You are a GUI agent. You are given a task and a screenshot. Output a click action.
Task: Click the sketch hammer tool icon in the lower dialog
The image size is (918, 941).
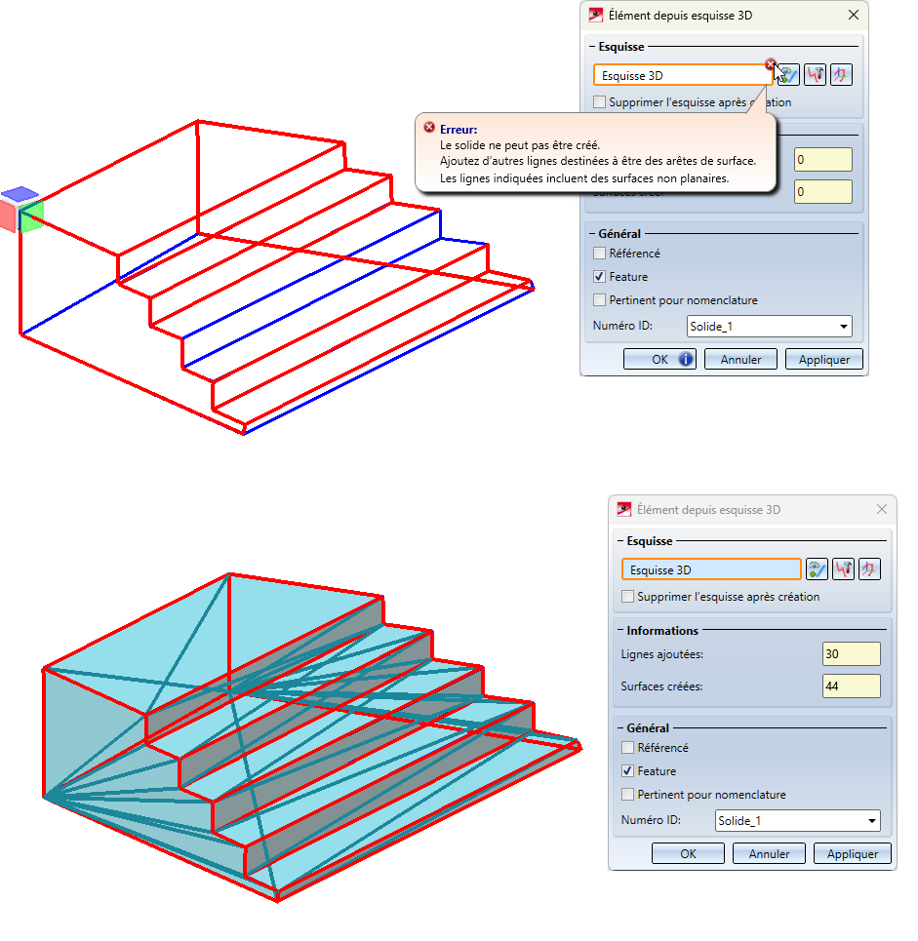844,569
